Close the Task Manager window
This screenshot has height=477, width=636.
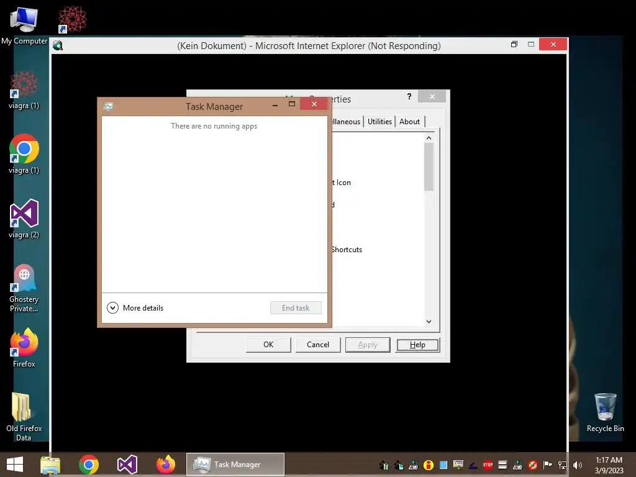[x=314, y=104]
